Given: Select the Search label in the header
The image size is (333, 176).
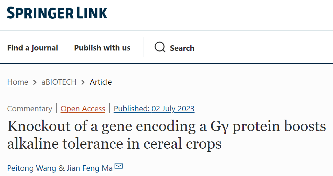Looking at the screenshot, I should (182, 48).
